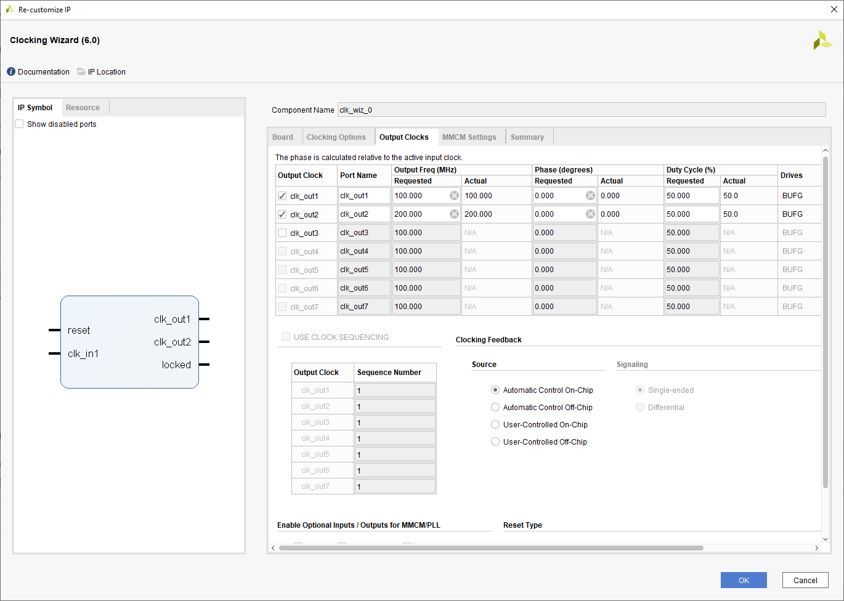This screenshot has width=844, height=601.
Task: Open the Documentation info icon
Action: [11, 72]
